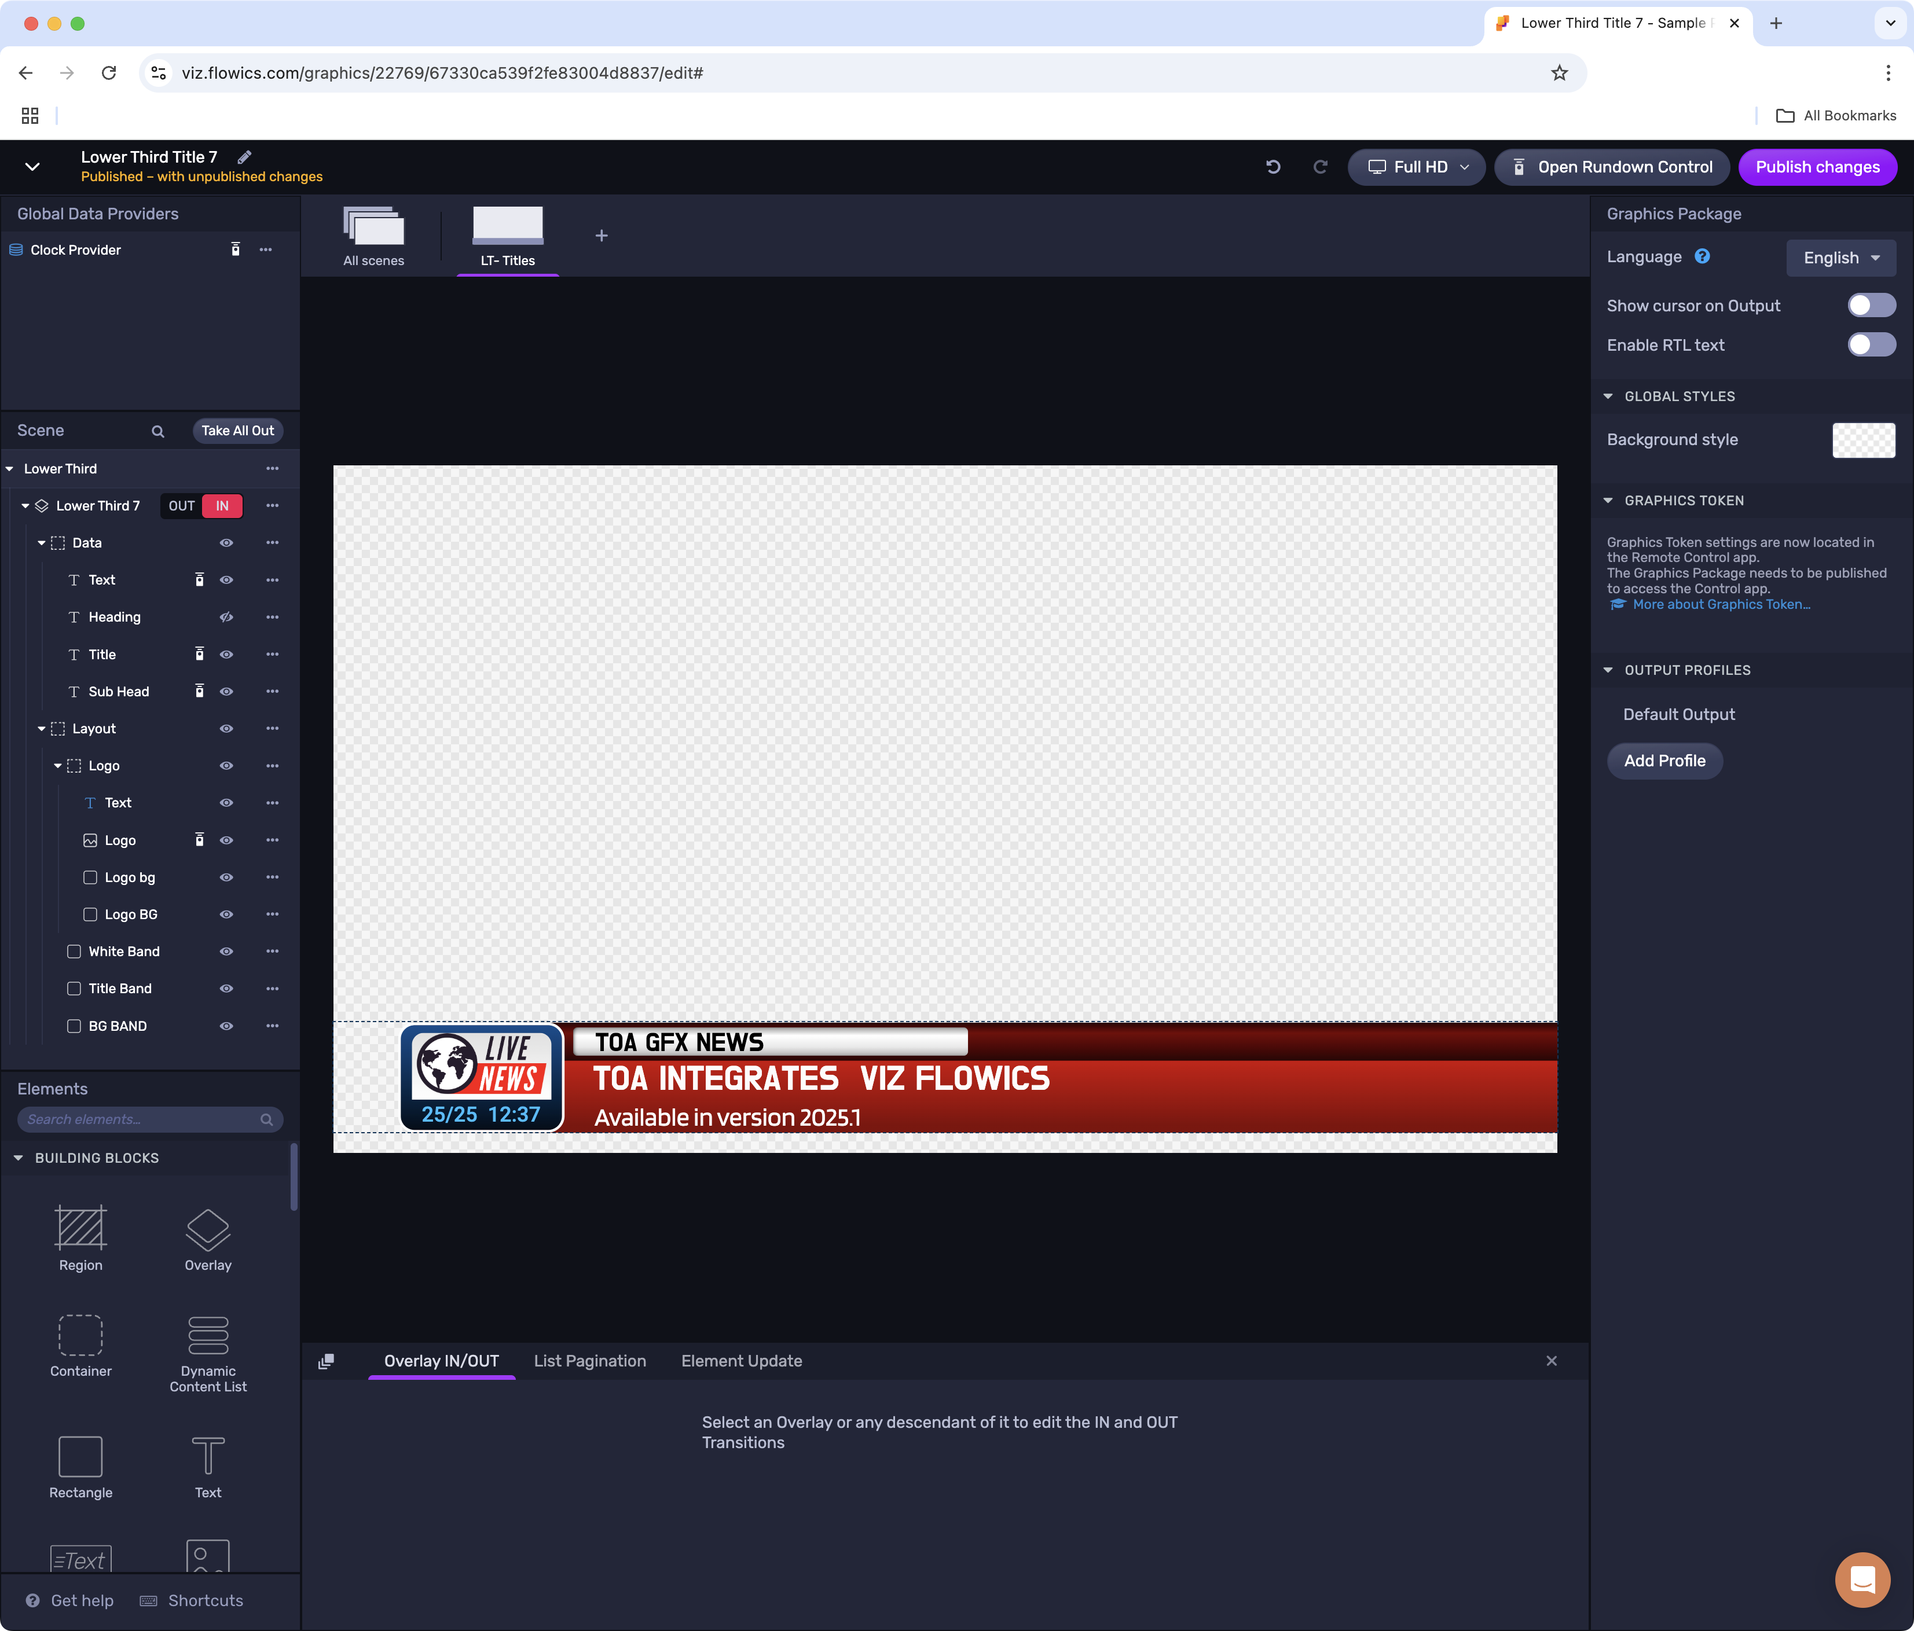Switch to All scenes tab

[374, 236]
